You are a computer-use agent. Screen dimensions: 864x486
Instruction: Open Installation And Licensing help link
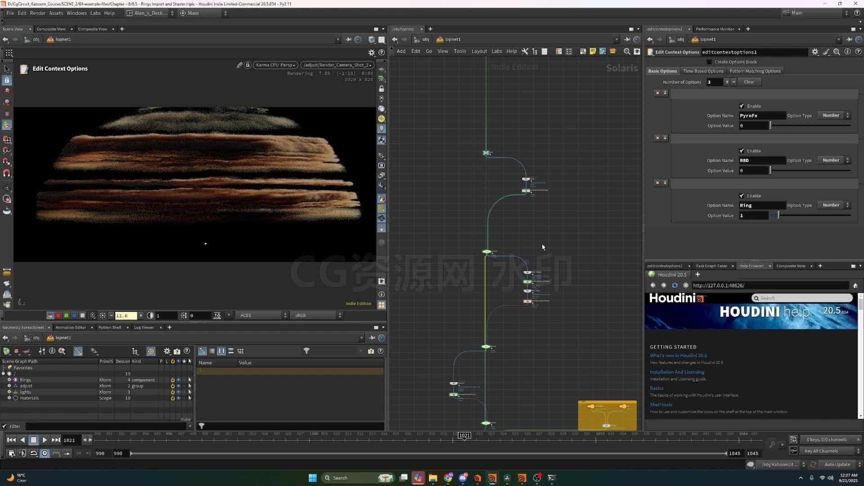pos(677,372)
